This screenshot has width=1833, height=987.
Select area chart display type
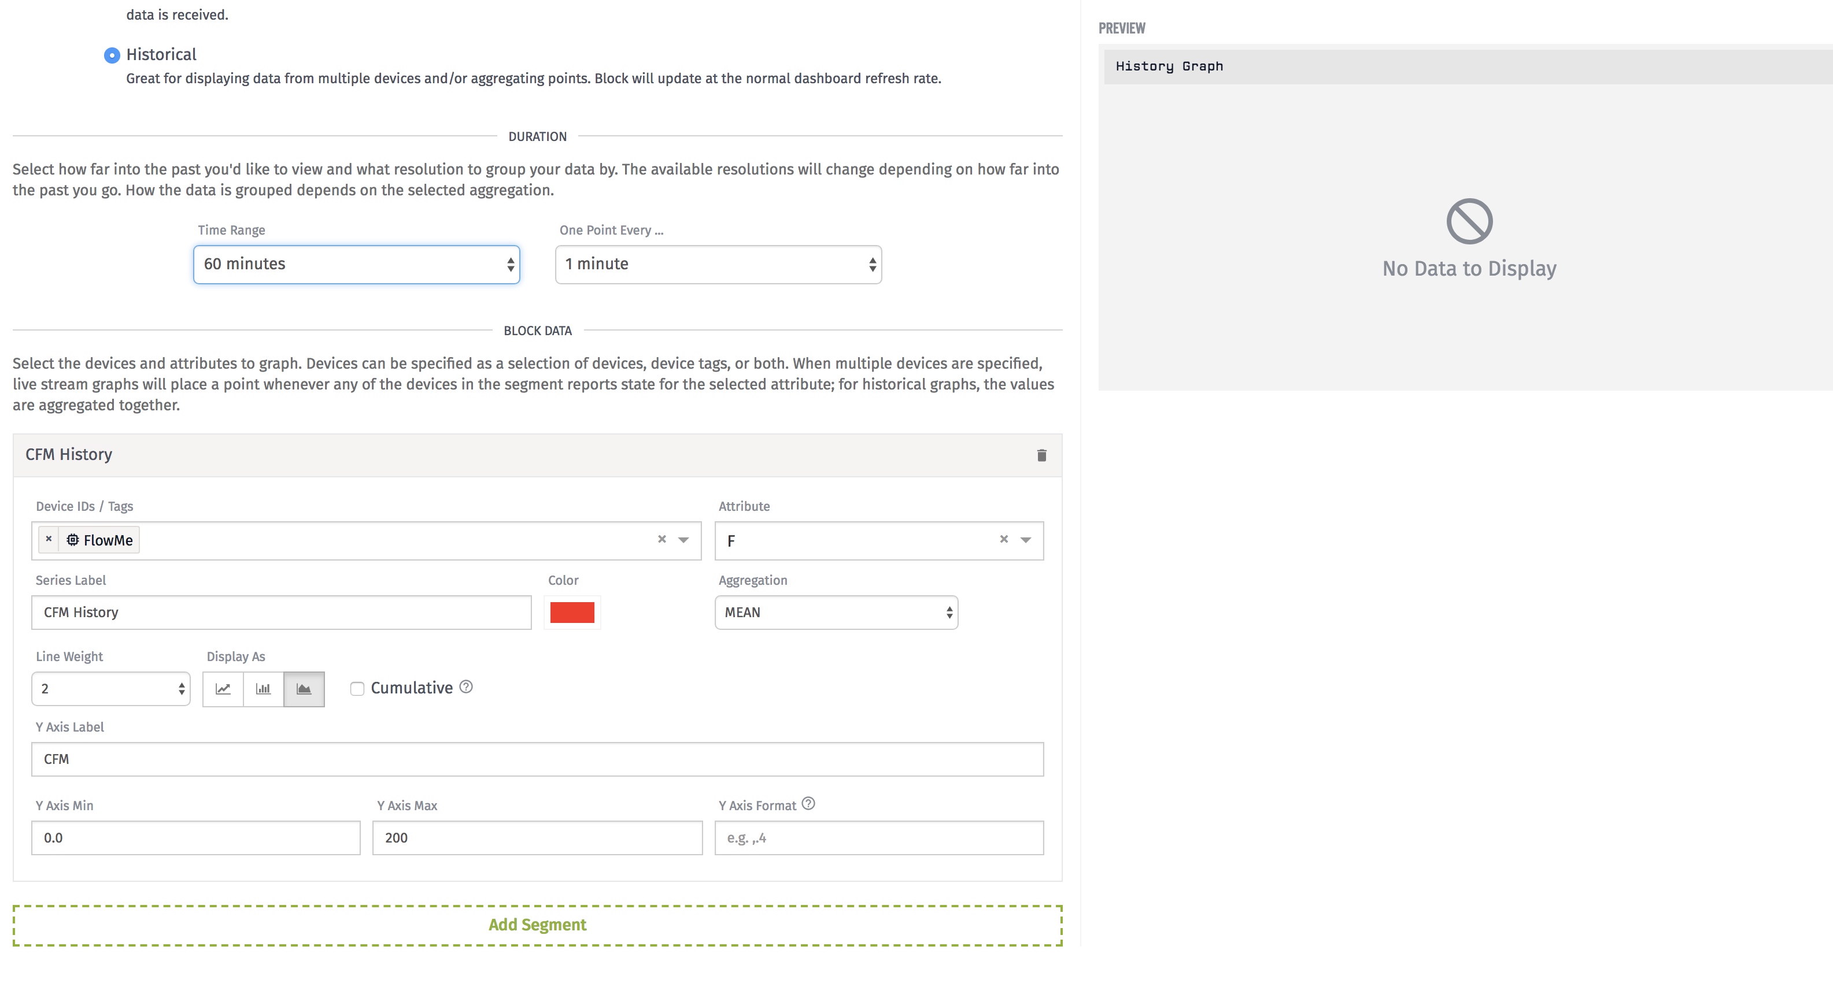[x=304, y=688]
